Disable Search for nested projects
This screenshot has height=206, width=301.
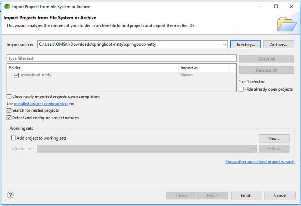coord(9,110)
